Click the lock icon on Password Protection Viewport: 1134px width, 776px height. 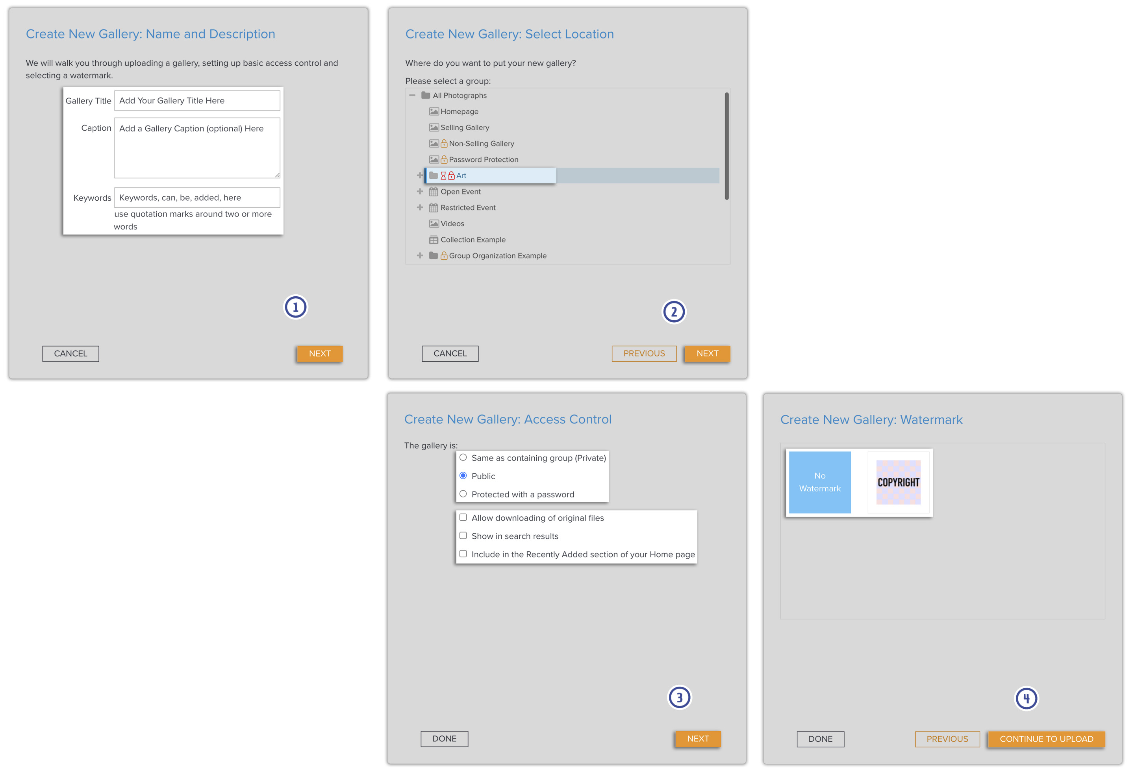pyautogui.click(x=444, y=159)
